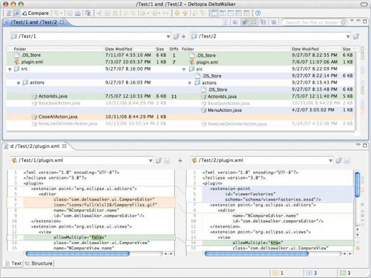Click the Compare button in the toolbar

click(x=35, y=13)
